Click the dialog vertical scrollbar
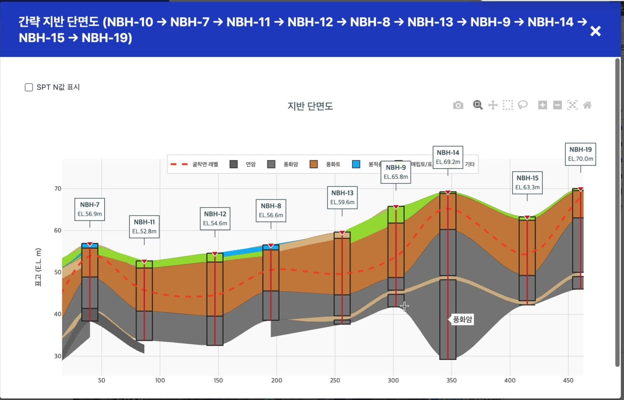Screen dimensions: 624x400 (617, 212)
